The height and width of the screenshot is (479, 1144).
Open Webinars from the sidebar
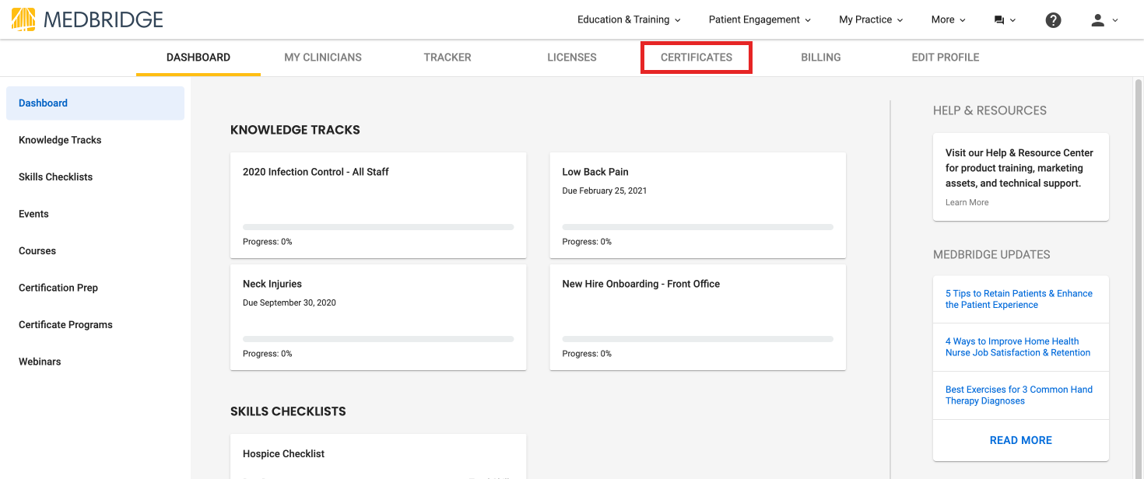(x=40, y=361)
